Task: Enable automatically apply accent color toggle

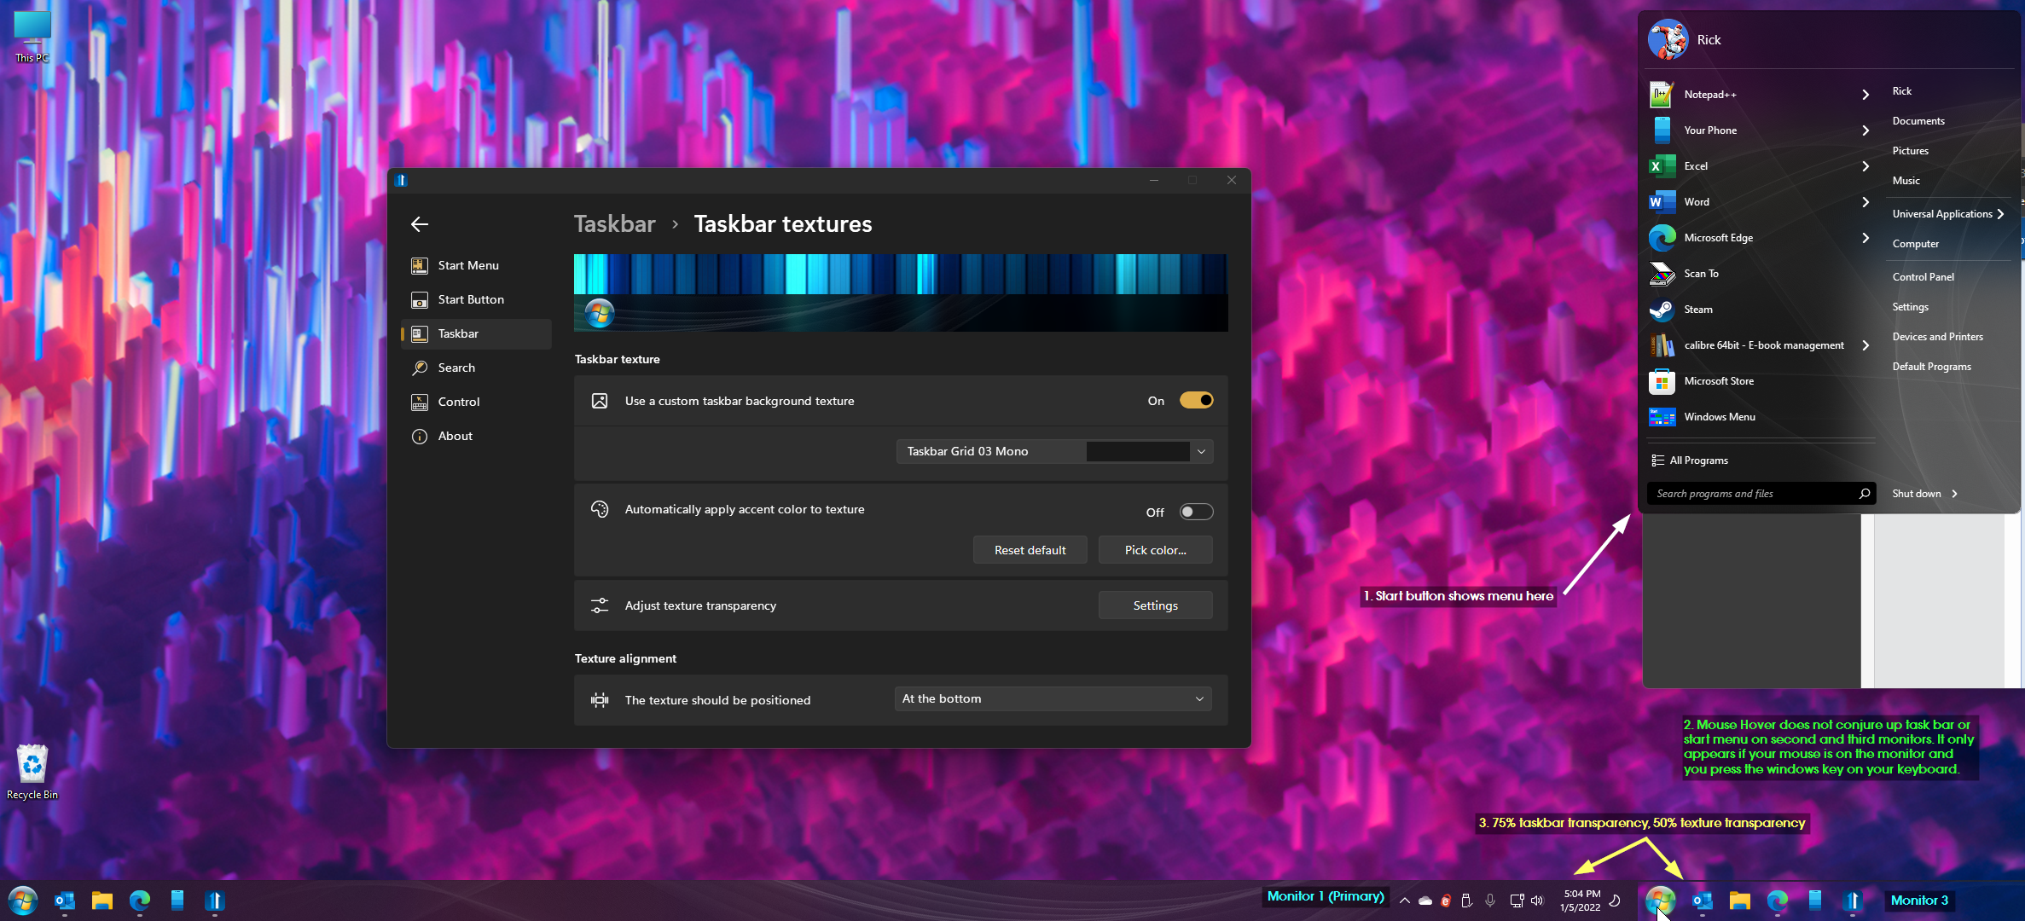Action: [1196, 512]
